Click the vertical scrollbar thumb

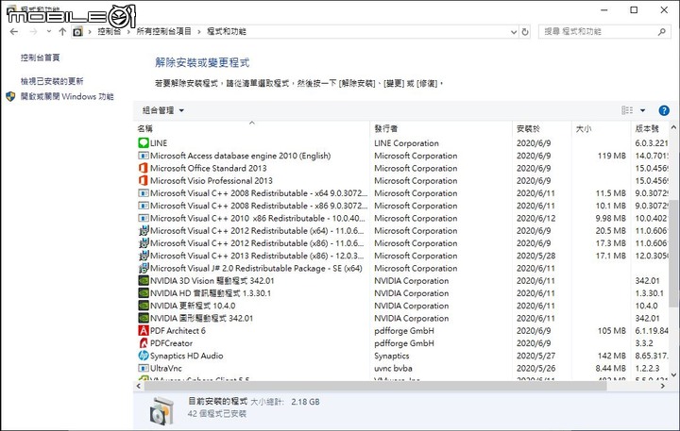click(673, 254)
